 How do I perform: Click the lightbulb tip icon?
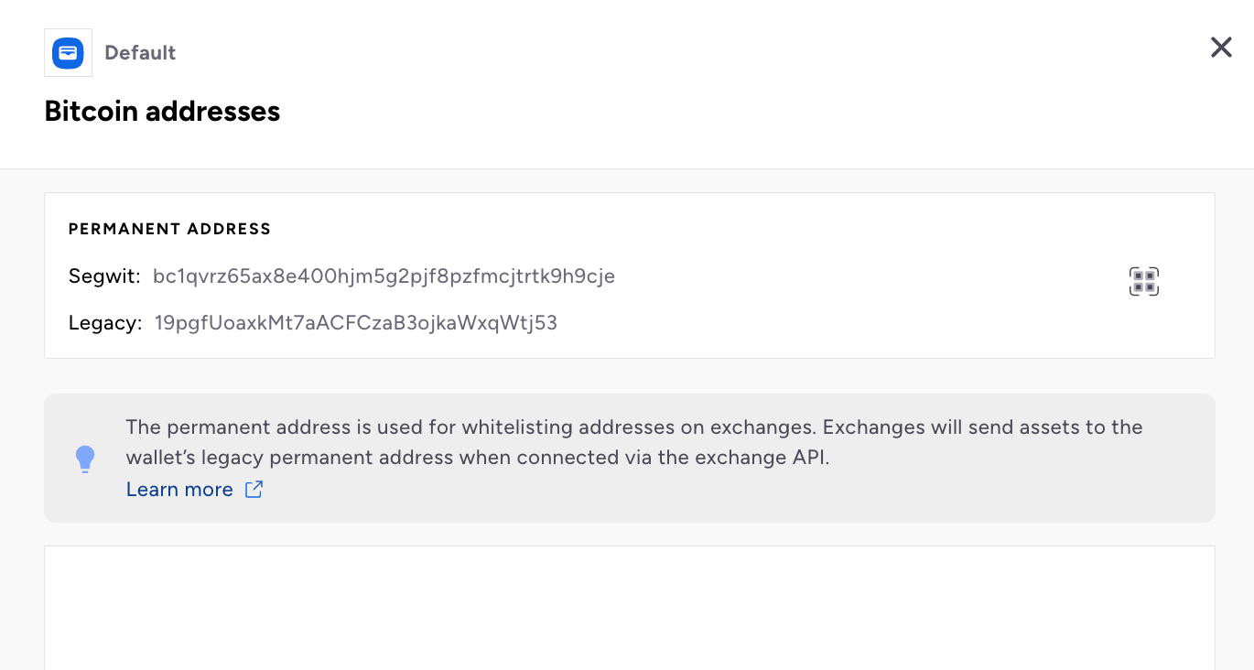[85, 459]
